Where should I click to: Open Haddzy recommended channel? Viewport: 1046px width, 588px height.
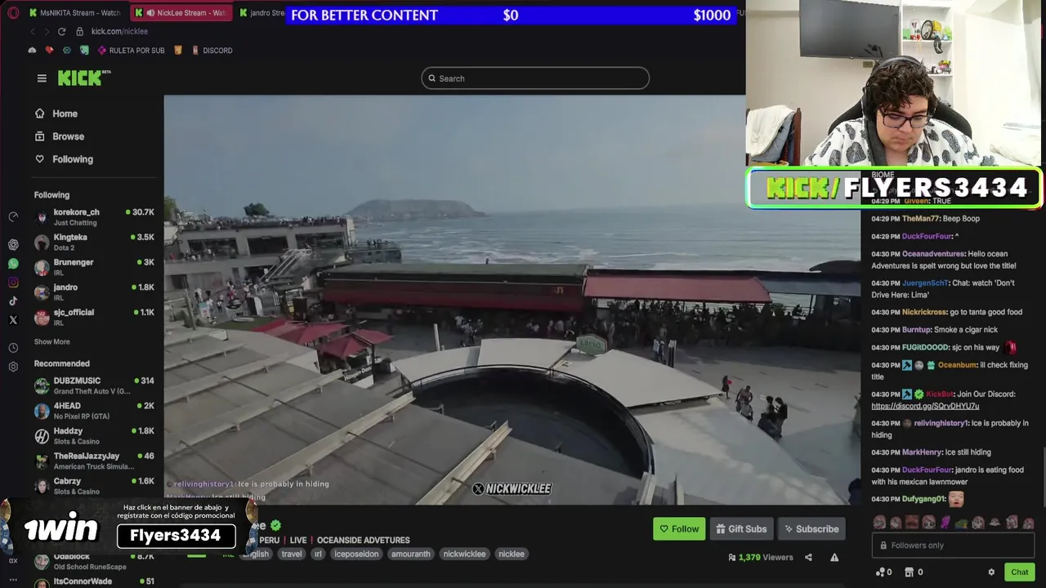coord(94,435)
